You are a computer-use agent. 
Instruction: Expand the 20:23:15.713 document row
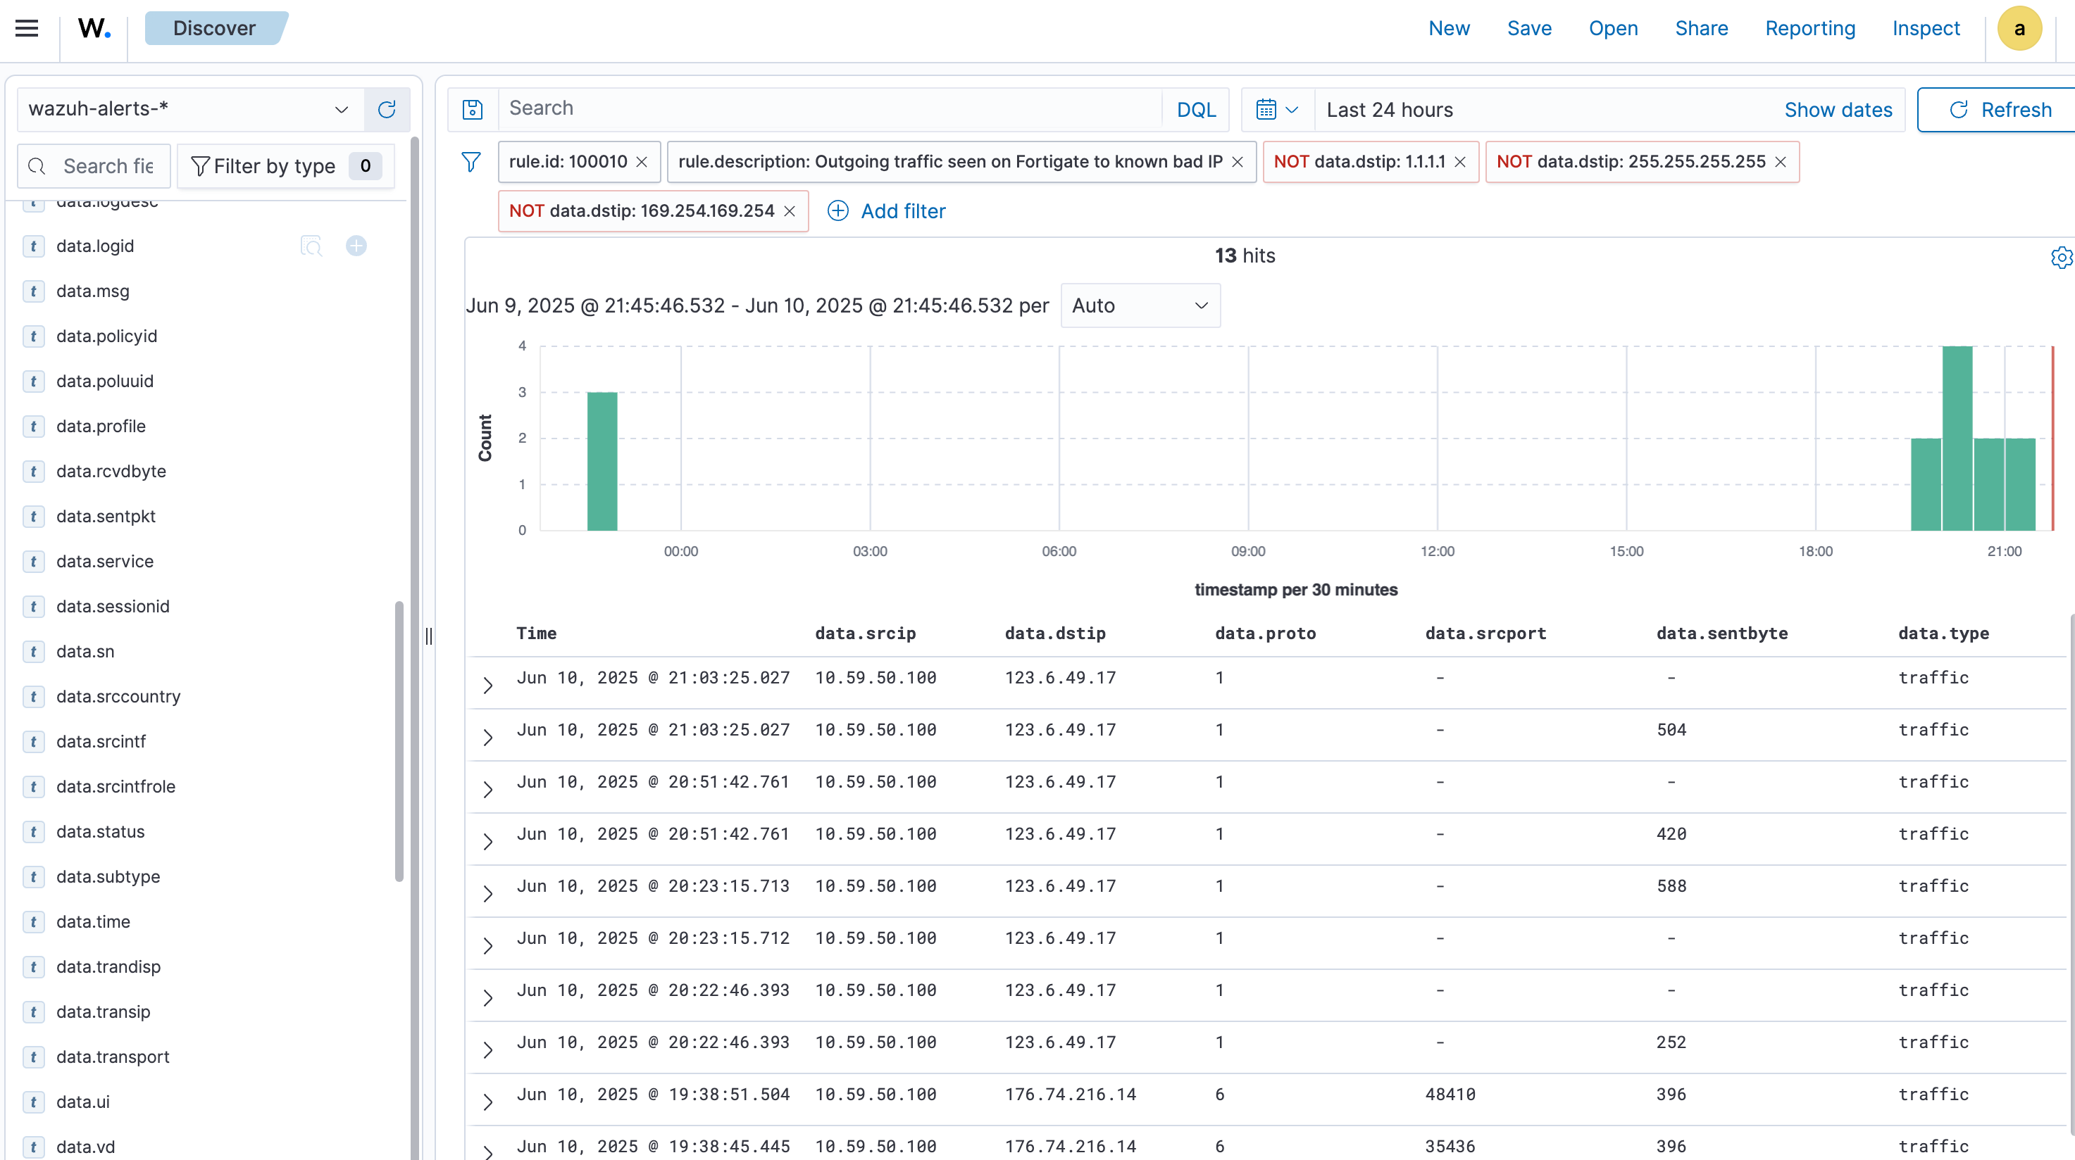pyautogui.click(x=487, y=893)
